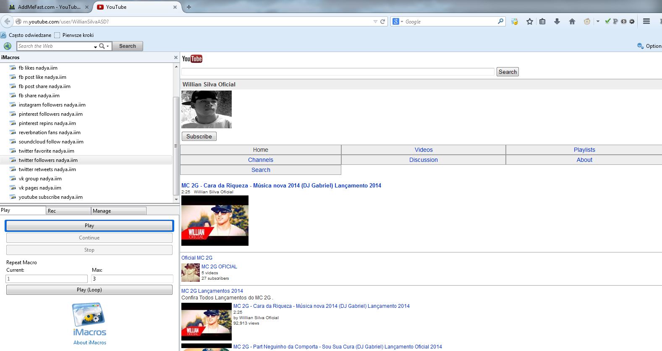662x351 pixels.
Task: Open the Firefox hamburger menu
Action: point(646,21)
